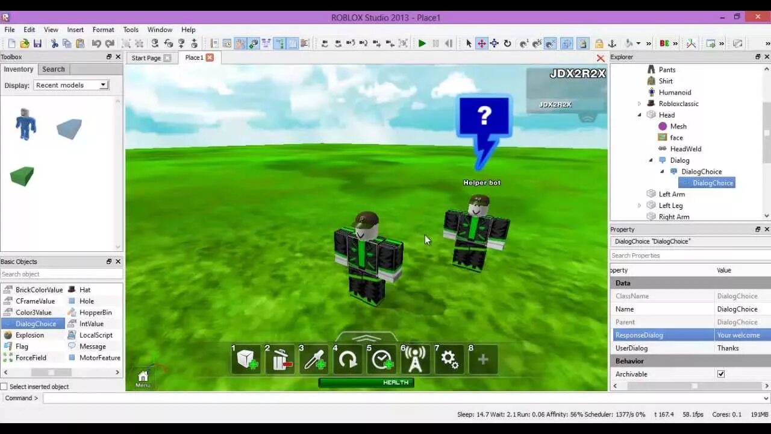The image size is (771, 434).
Task: Toggle the Archivable checkbox
Action: pos(720,374)
